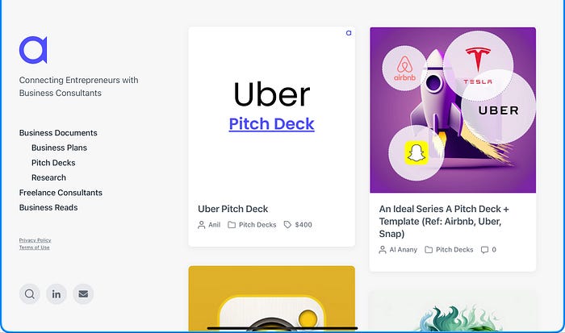Click the site tagline 'Connecting Entrepreneurs' text
Screen dimensions: 565x333
78,86
